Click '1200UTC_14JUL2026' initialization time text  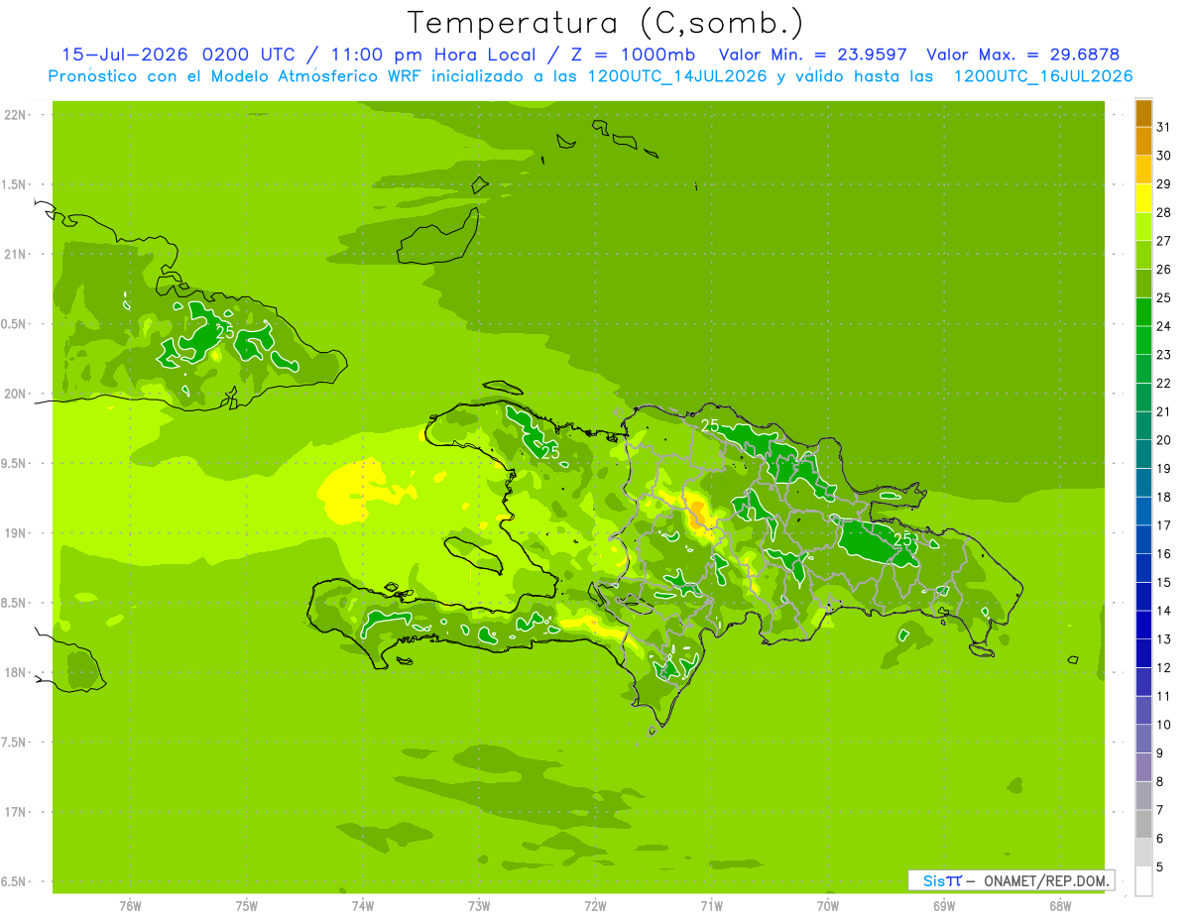tap(677, 76)
